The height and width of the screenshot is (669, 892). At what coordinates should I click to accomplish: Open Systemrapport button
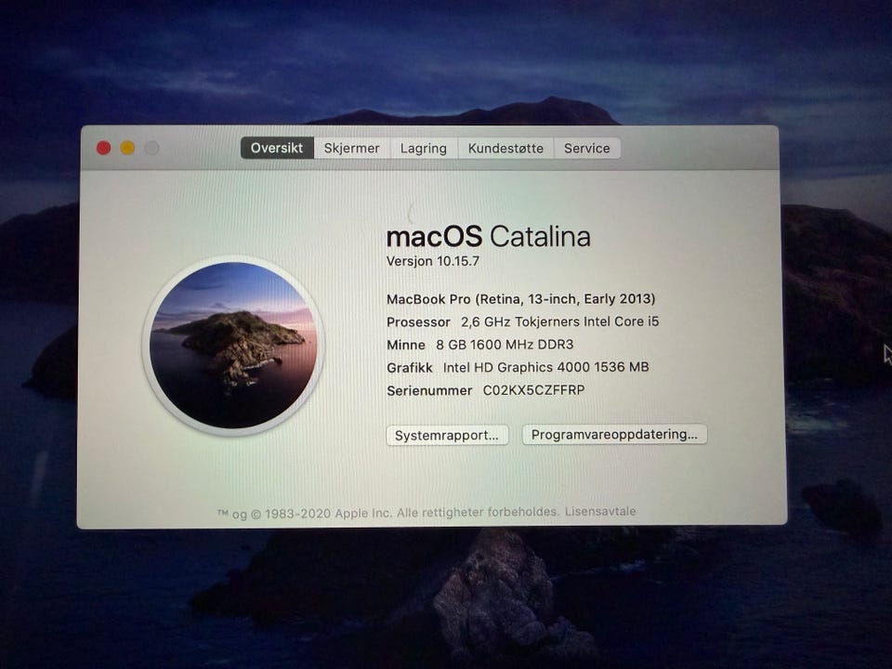click(447, 435)
